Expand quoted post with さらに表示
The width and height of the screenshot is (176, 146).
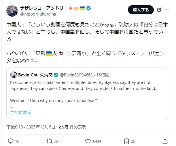click(21, 112)
